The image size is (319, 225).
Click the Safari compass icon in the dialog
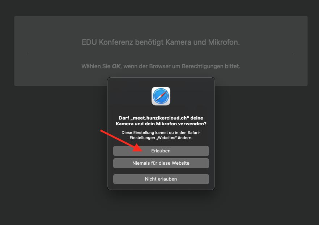[x=161, y=96]
